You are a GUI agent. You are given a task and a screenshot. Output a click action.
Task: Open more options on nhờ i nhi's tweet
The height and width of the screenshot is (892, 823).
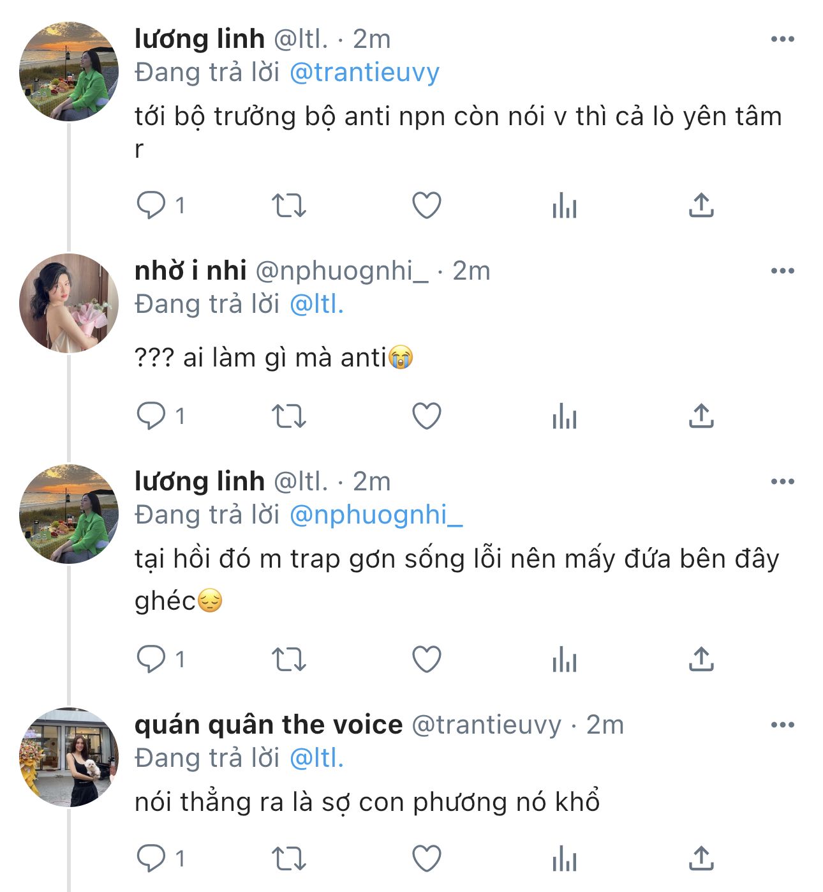tap(782, 271)
